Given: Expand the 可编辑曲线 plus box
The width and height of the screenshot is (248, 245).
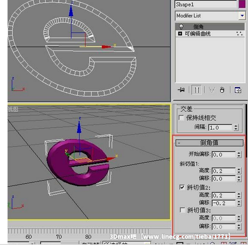Looking at the screenshot, I should click(180, 34).
